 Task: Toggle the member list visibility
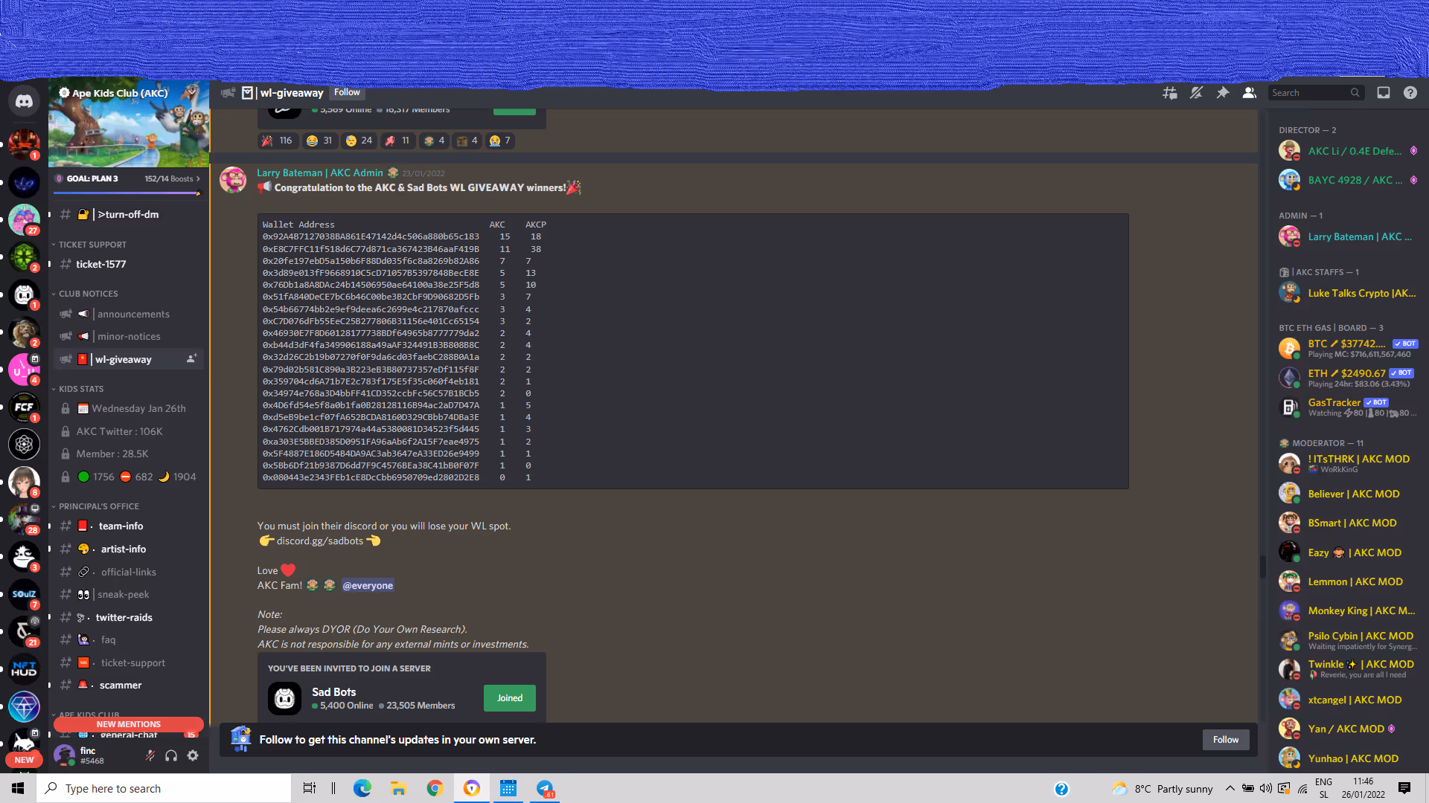1250,93
